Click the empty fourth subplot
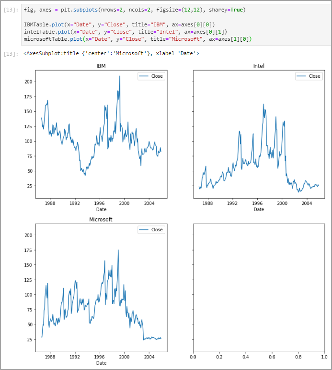 click(259, 288)
